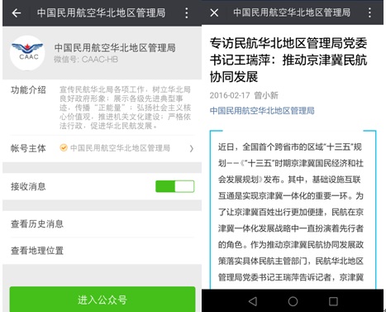Tap the article paragraph starting 近日，全国首个
The height and width of the screenshot is (312, 386).
coord(291,212)
